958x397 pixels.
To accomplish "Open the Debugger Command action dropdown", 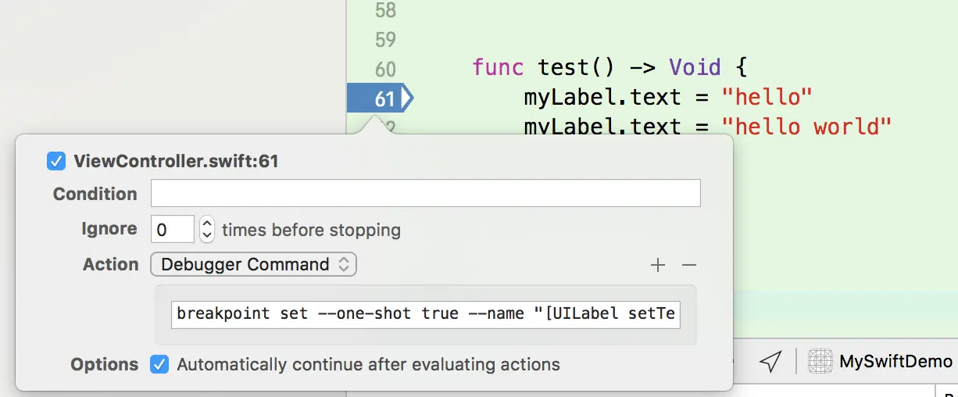I will (253, 264).
